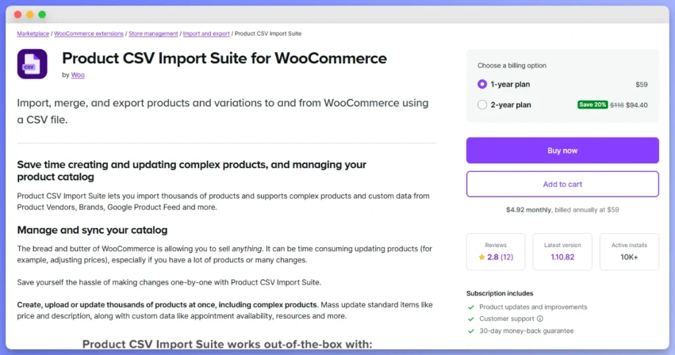This screenshot has height=355, width=675.
Task: Click the 'Import, merge, and export products' tagline
Action: click(x=223, y=111)
